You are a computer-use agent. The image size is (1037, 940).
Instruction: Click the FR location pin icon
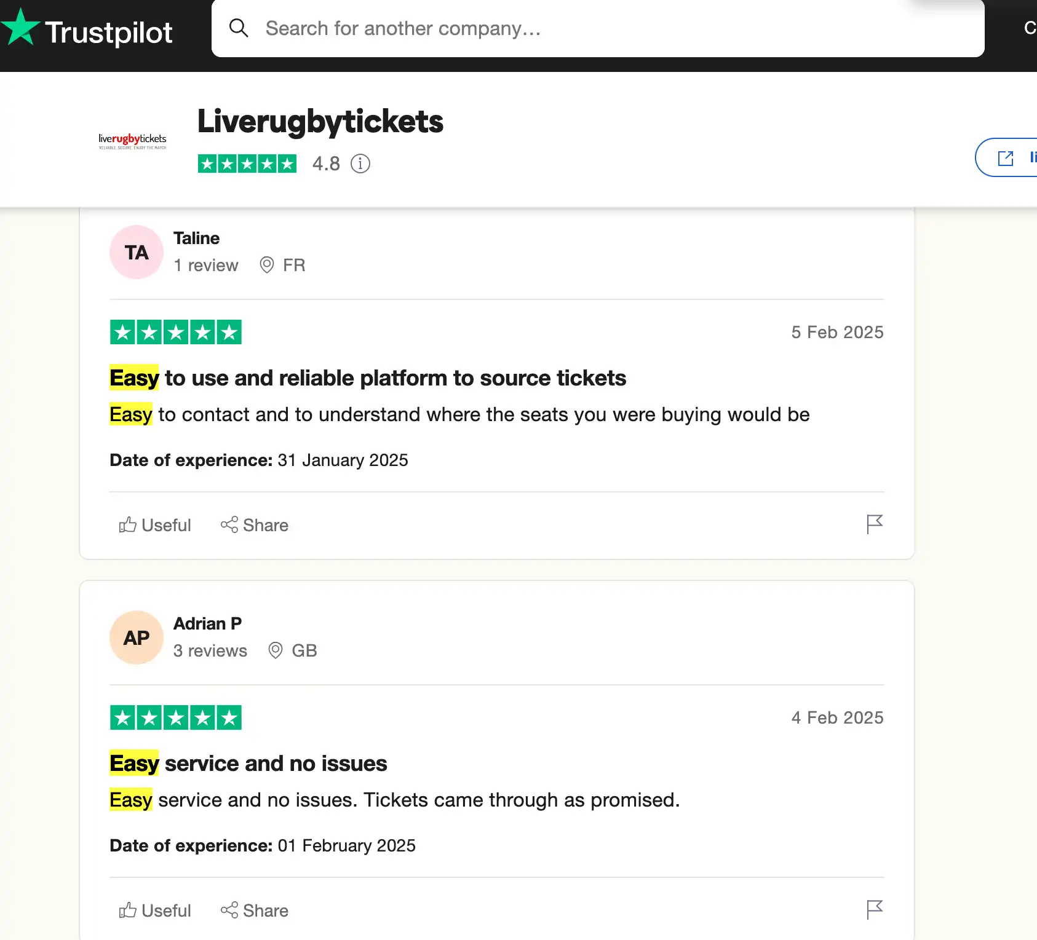point(266,265)
